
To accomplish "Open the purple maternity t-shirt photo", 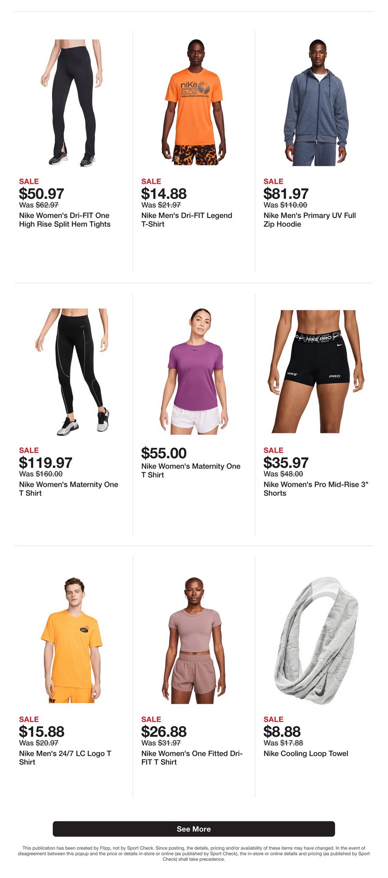I will pos(194,371).
